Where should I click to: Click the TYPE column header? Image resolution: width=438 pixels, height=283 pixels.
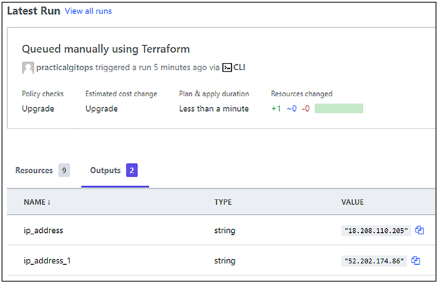[223, 202]
